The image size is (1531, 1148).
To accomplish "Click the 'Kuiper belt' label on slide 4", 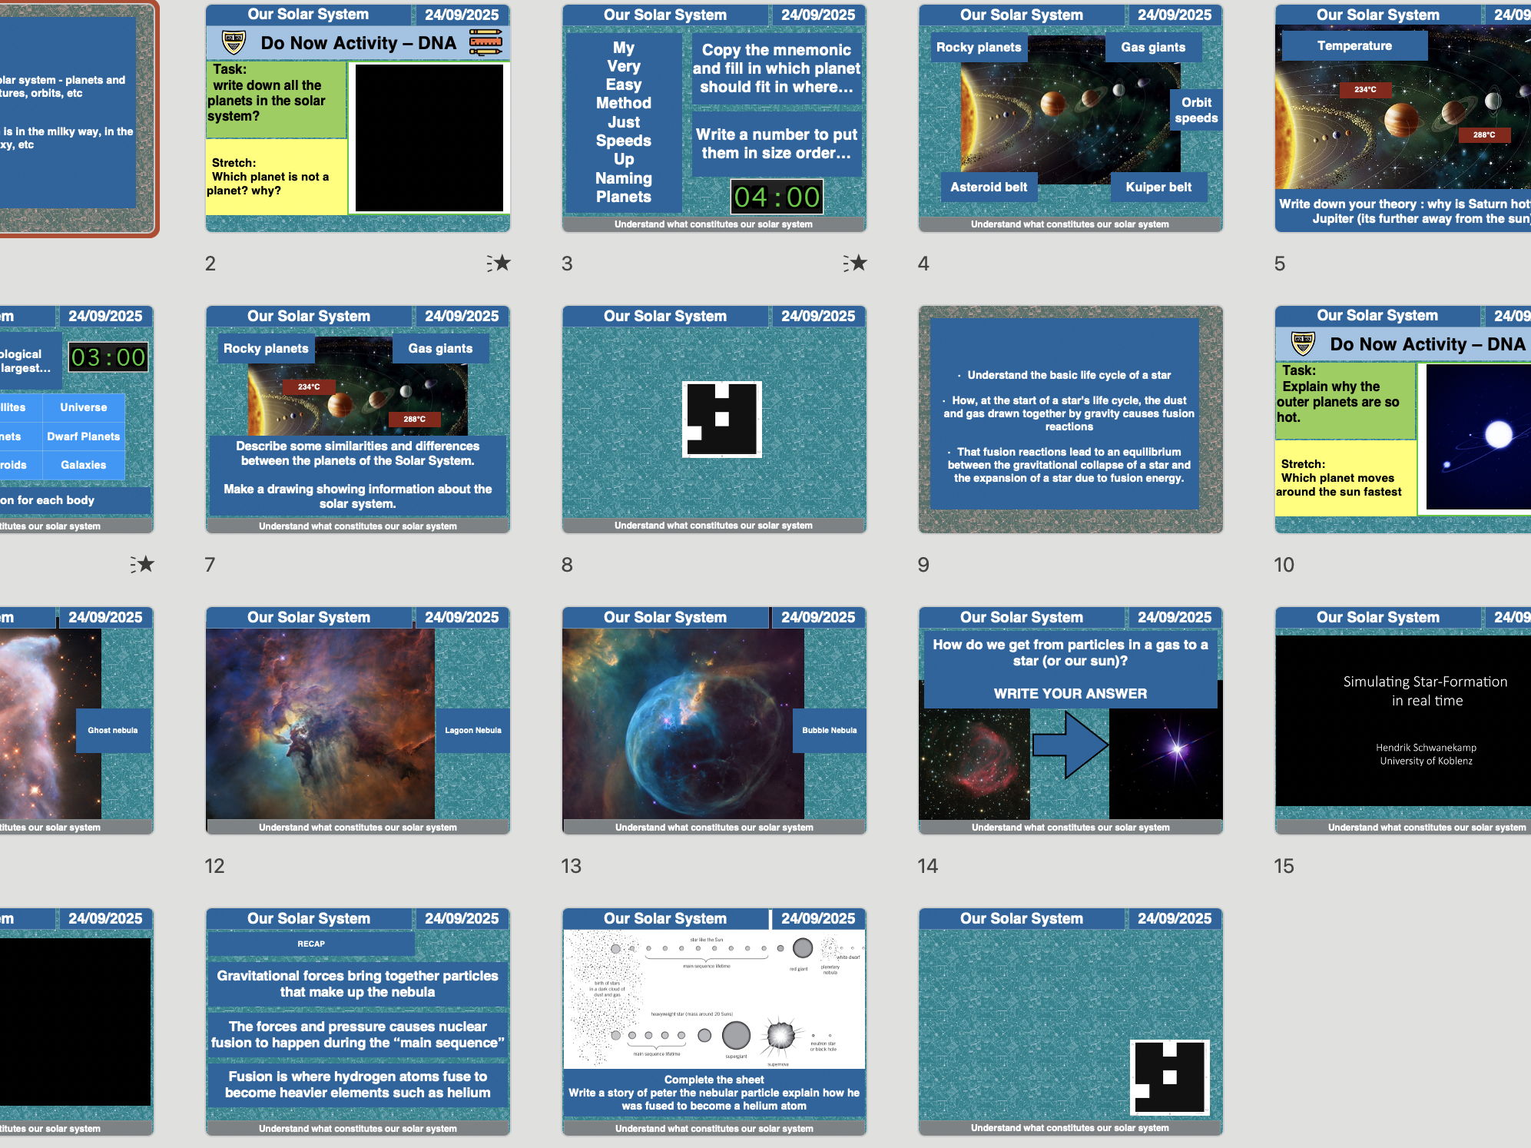I will (x=1158, y=187).
